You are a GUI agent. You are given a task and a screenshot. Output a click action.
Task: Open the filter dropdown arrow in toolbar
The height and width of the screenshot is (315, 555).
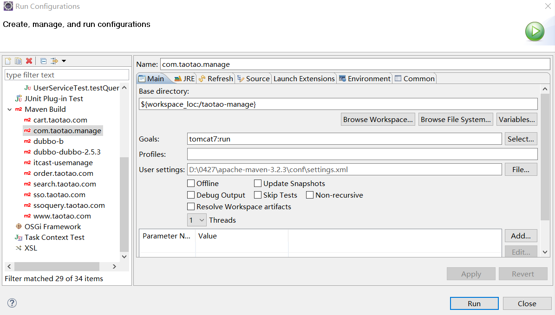[x=64, y=61]
